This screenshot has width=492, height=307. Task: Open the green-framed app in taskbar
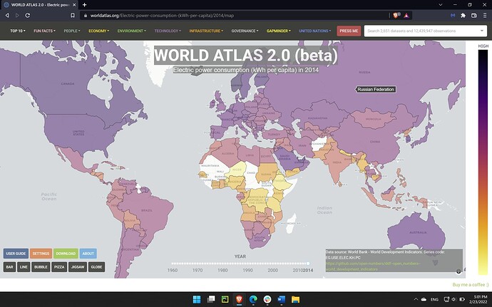click(225, 299)
